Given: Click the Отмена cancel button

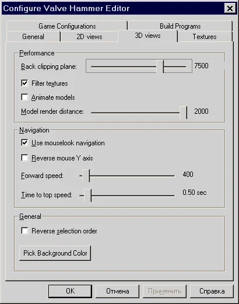Looking at the screenshot, I should click(117, 291).
